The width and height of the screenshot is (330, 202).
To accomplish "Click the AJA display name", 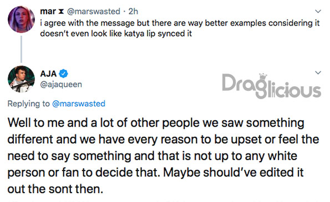I will [x=48, y=74].
